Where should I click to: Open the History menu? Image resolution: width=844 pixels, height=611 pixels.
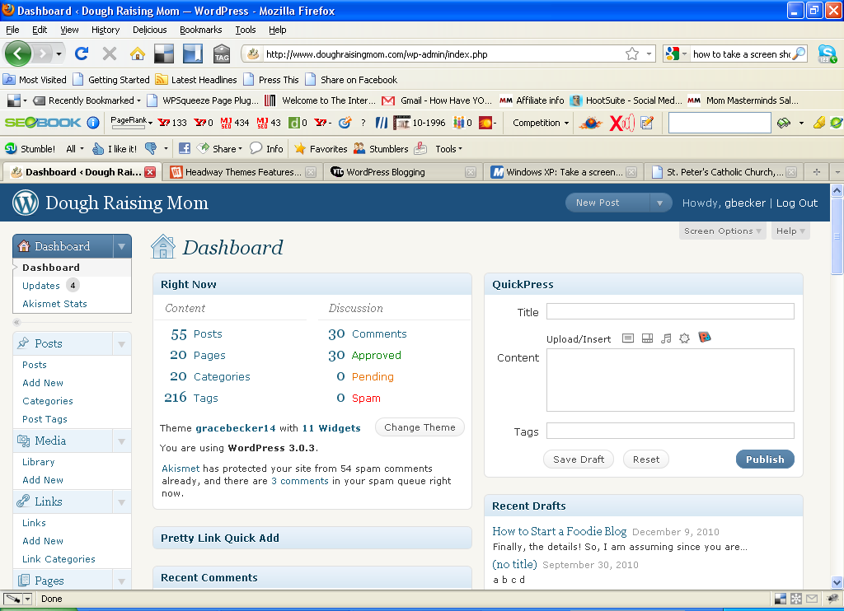pyautogui.click(x=105, y=30)
